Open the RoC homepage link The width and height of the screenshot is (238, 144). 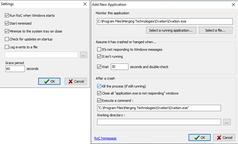(105, 138)
